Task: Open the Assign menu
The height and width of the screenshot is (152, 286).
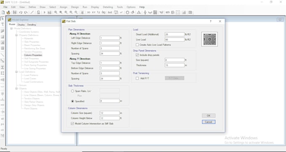Action: click(x=64, y=7)
